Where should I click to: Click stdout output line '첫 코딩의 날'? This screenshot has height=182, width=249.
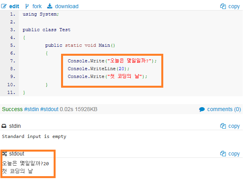[18, 171]
